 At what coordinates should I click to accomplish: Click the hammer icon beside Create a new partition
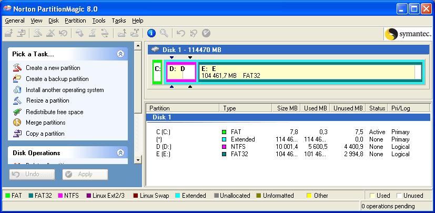pos(17,68)
